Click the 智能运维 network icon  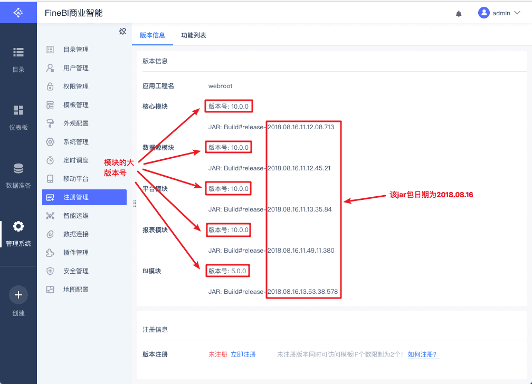tap(50, 216)
